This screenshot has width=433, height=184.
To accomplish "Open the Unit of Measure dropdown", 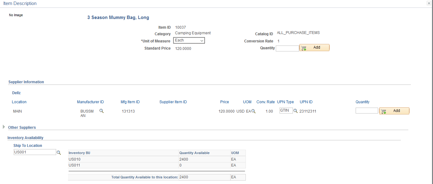I will (189, 41).
